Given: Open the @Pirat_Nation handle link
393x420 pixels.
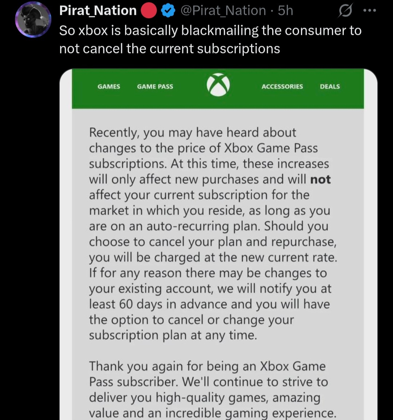Looking at the screenshot, I should pyautogui.click(x=223, y=11).
